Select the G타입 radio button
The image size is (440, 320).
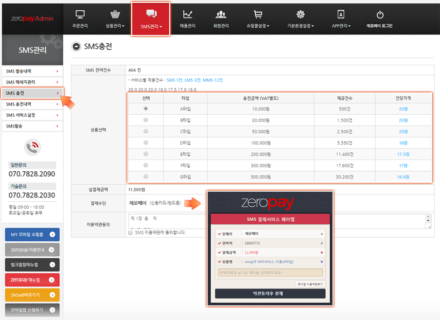tap(146, 177)
